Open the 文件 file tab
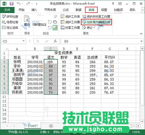 coord(7,10)
